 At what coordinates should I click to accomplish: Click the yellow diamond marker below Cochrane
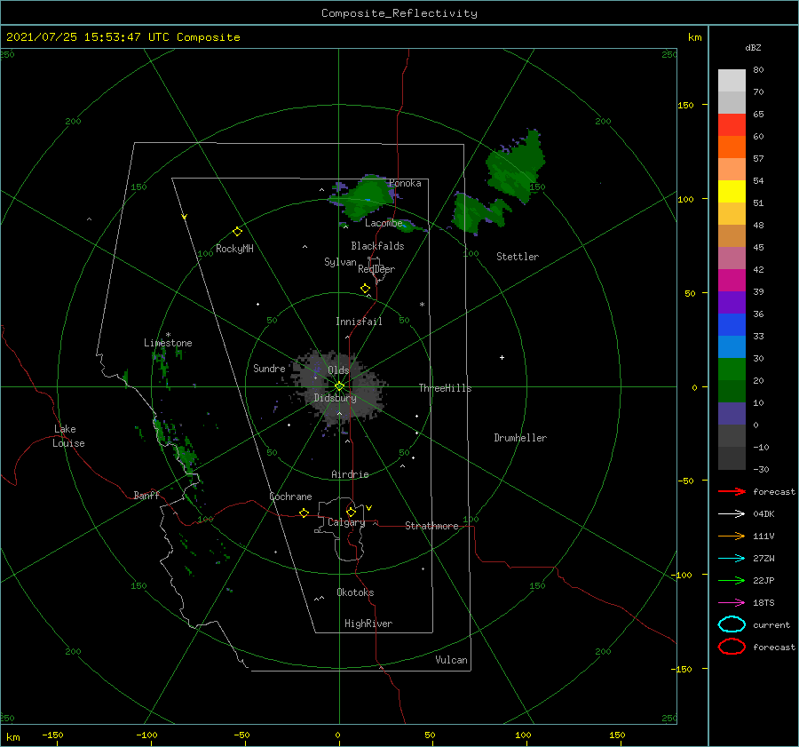point(304,513)
